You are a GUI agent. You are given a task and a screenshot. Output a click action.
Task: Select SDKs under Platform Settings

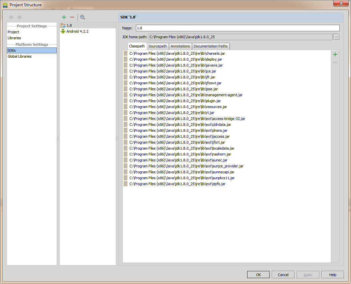pos(32,50)
